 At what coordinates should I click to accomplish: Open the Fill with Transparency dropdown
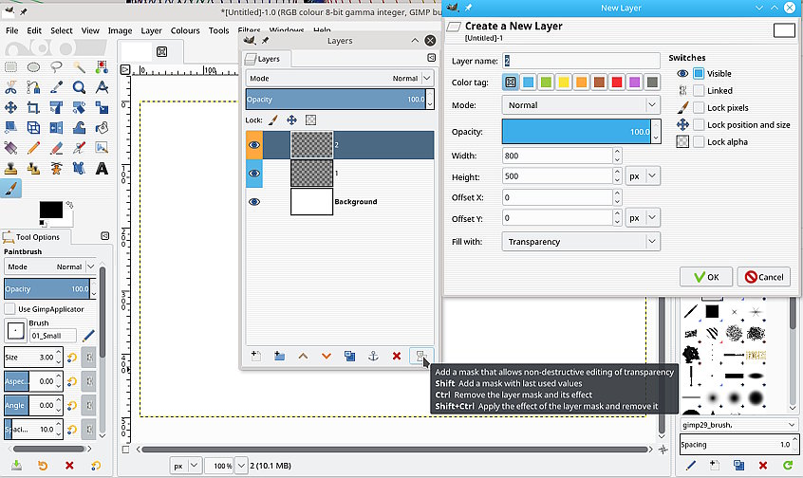pyautogui.click(x=581, y=242)
